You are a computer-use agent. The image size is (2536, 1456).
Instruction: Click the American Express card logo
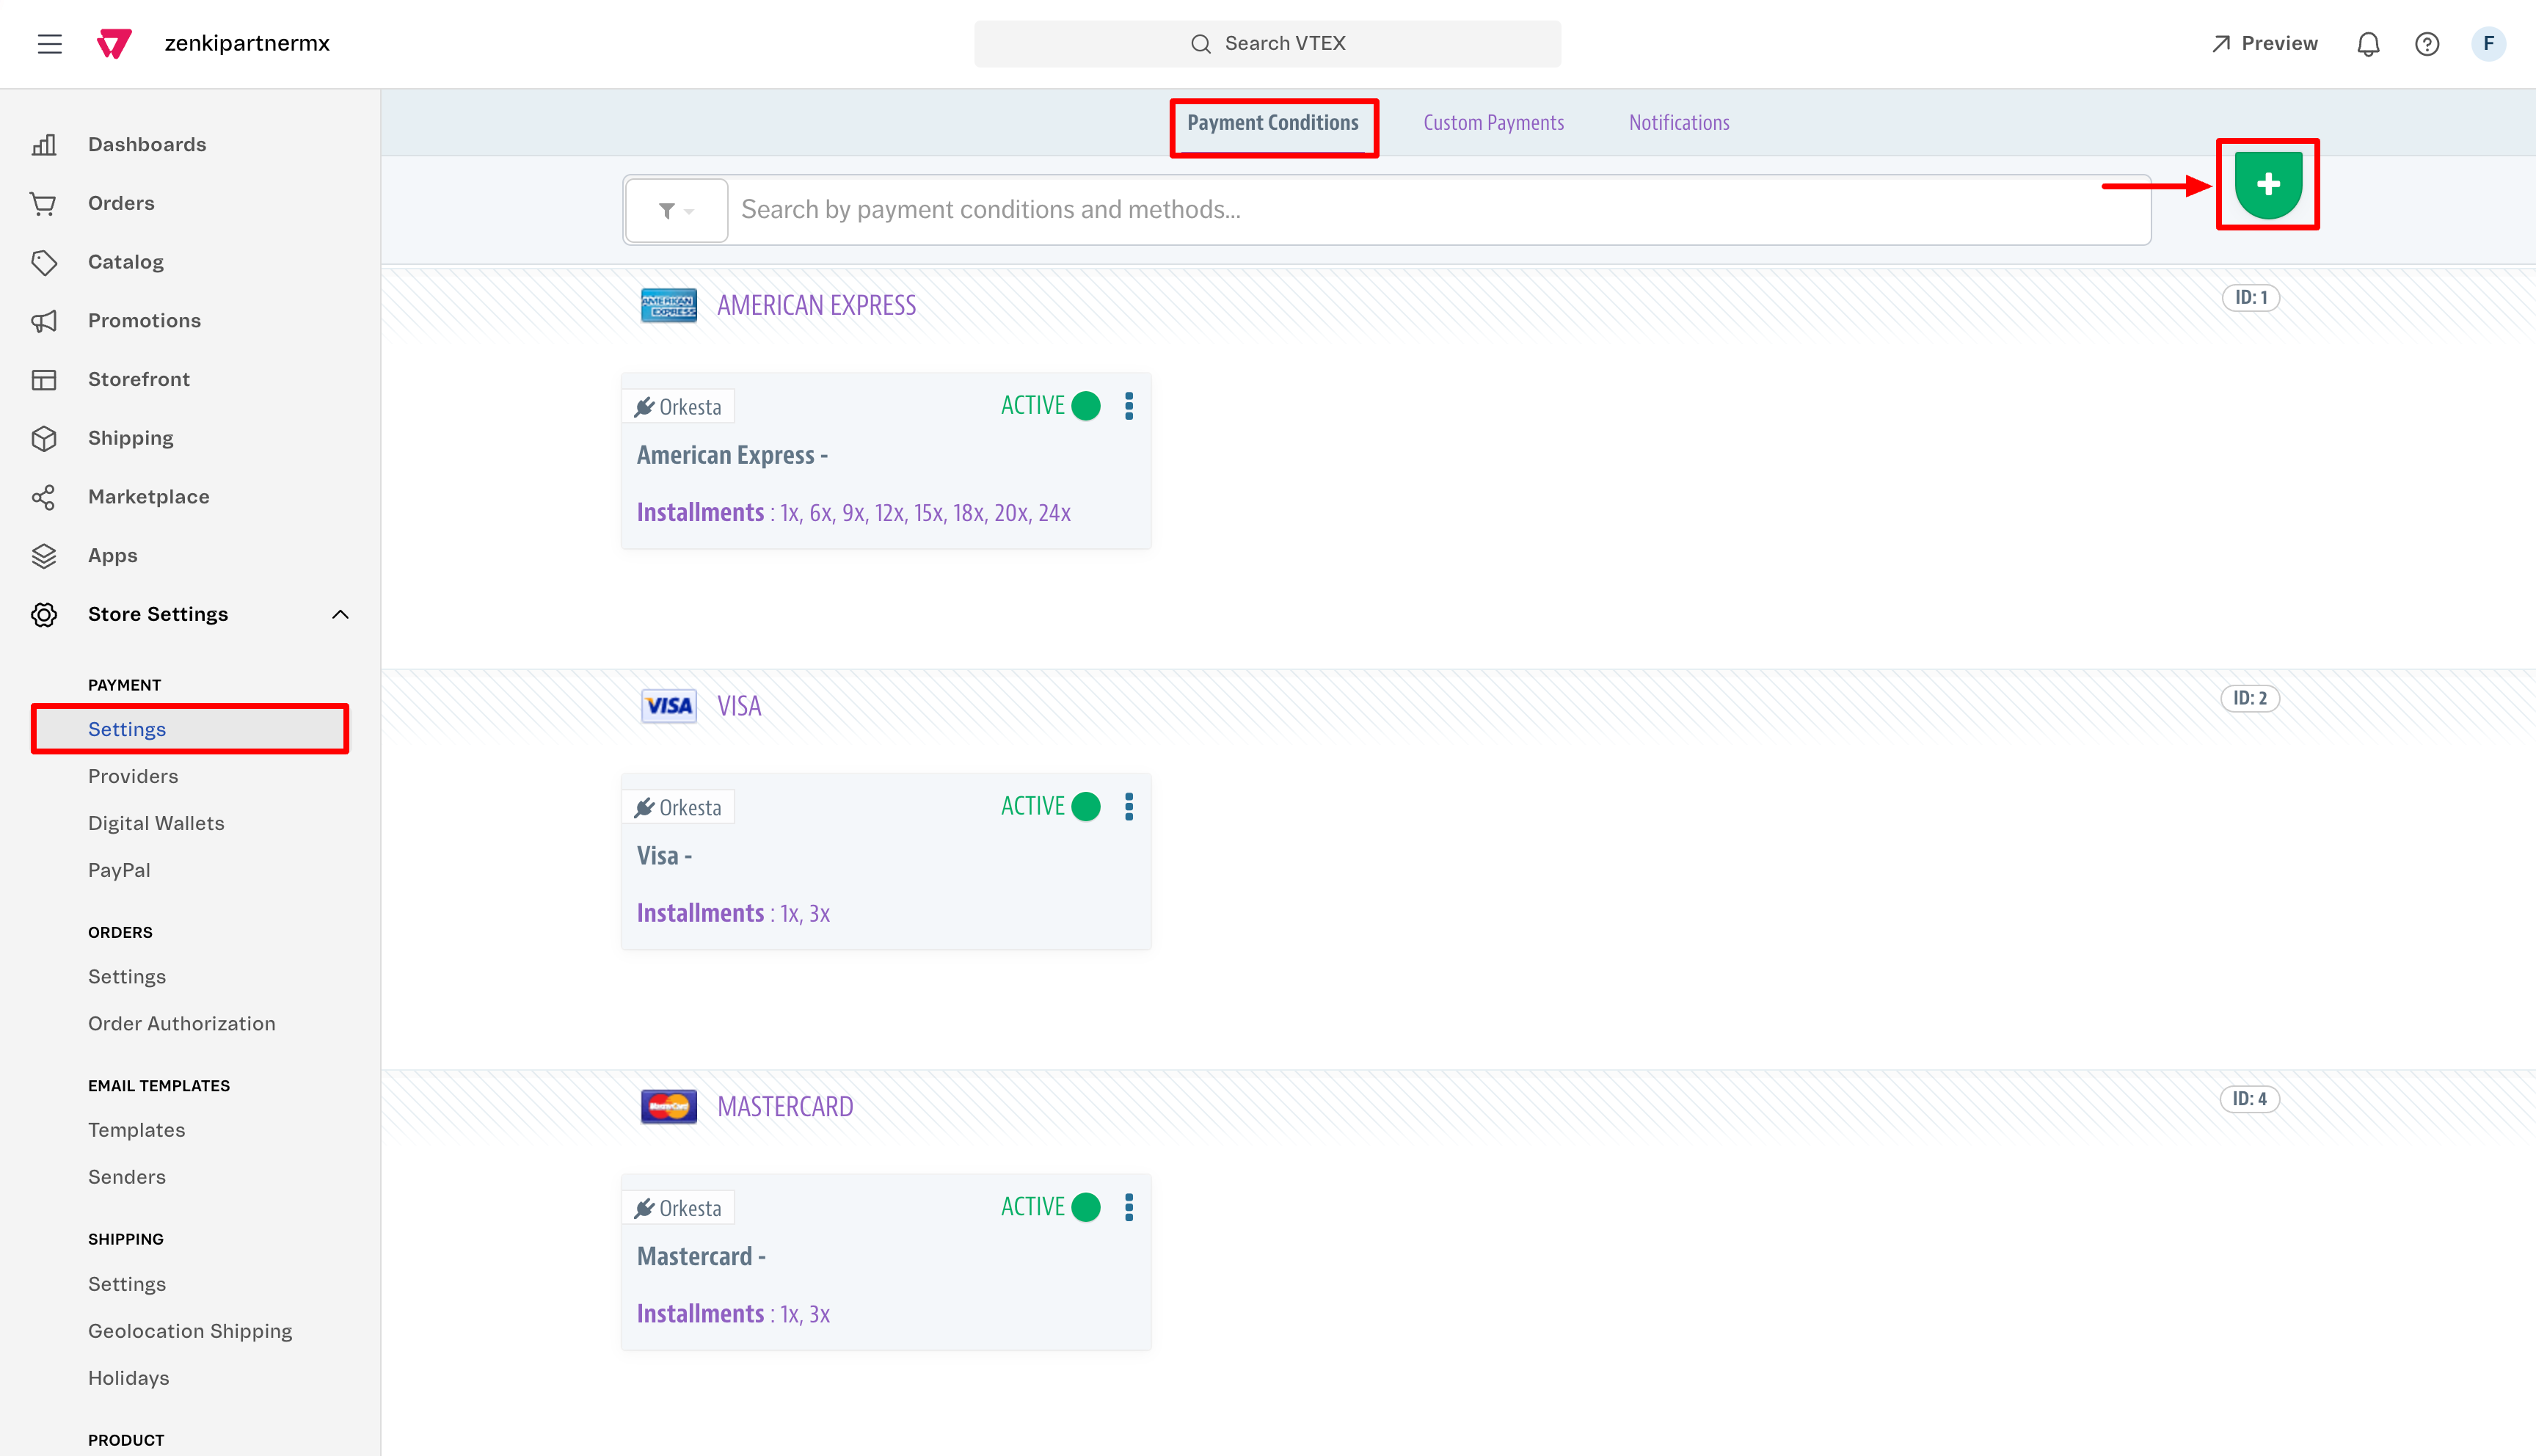click(x=668, y=305)
